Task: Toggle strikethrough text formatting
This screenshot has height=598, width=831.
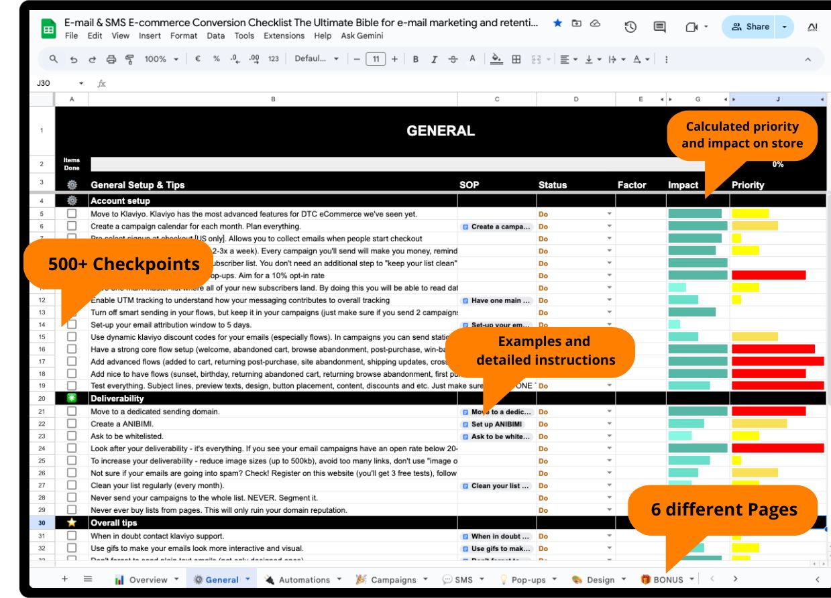Action: 453,59
